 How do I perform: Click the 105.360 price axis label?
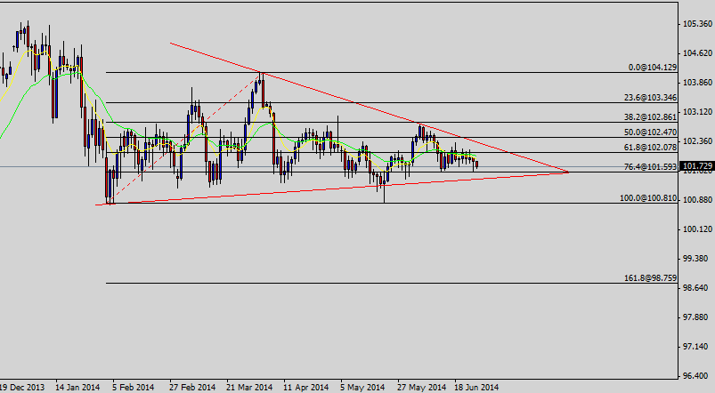tap(697, 24)
